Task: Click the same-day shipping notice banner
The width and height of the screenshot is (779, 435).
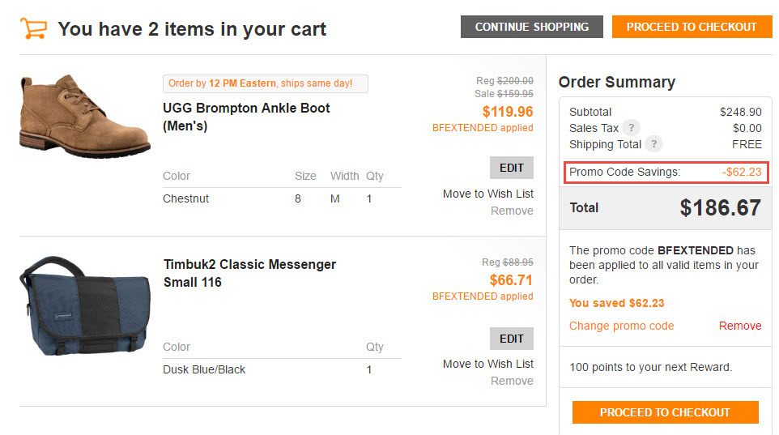Action: [x=266, y=83]
